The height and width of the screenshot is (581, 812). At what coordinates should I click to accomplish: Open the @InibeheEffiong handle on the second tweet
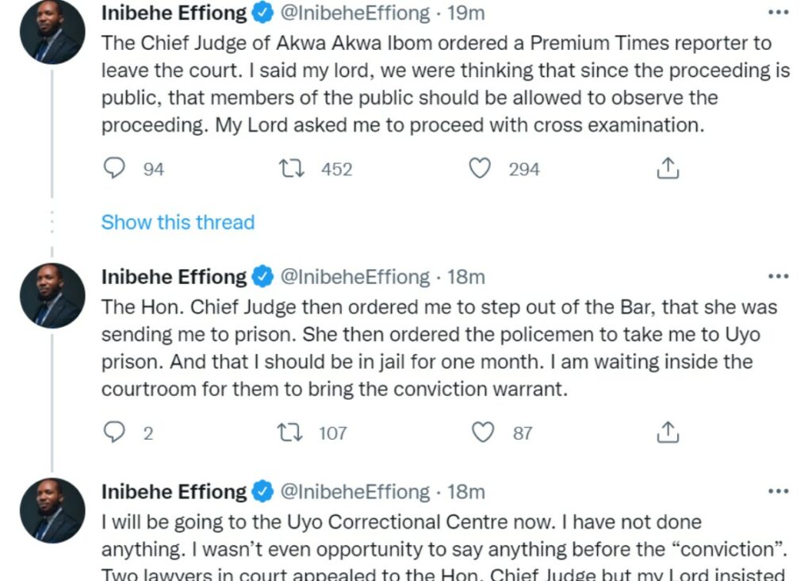355,277
